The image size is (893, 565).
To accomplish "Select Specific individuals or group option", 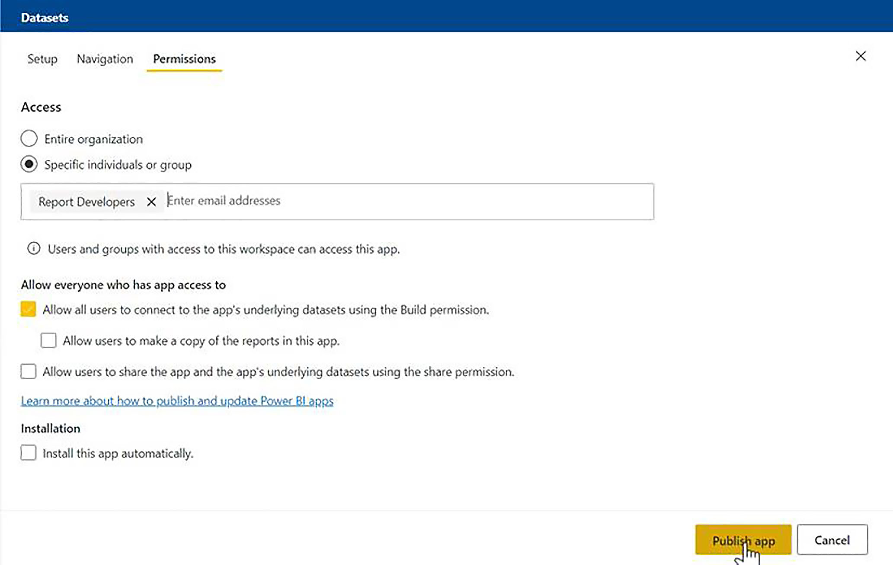I will click(x=29, y=165).
